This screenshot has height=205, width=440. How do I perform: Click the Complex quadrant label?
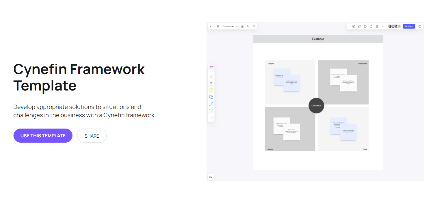click(271, 64)
